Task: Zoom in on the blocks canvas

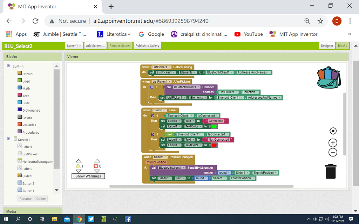Action: pyautogui.click(x=332, y=142)
